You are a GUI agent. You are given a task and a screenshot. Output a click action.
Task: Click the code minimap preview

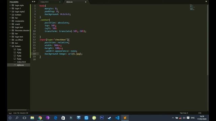point(192,7)
